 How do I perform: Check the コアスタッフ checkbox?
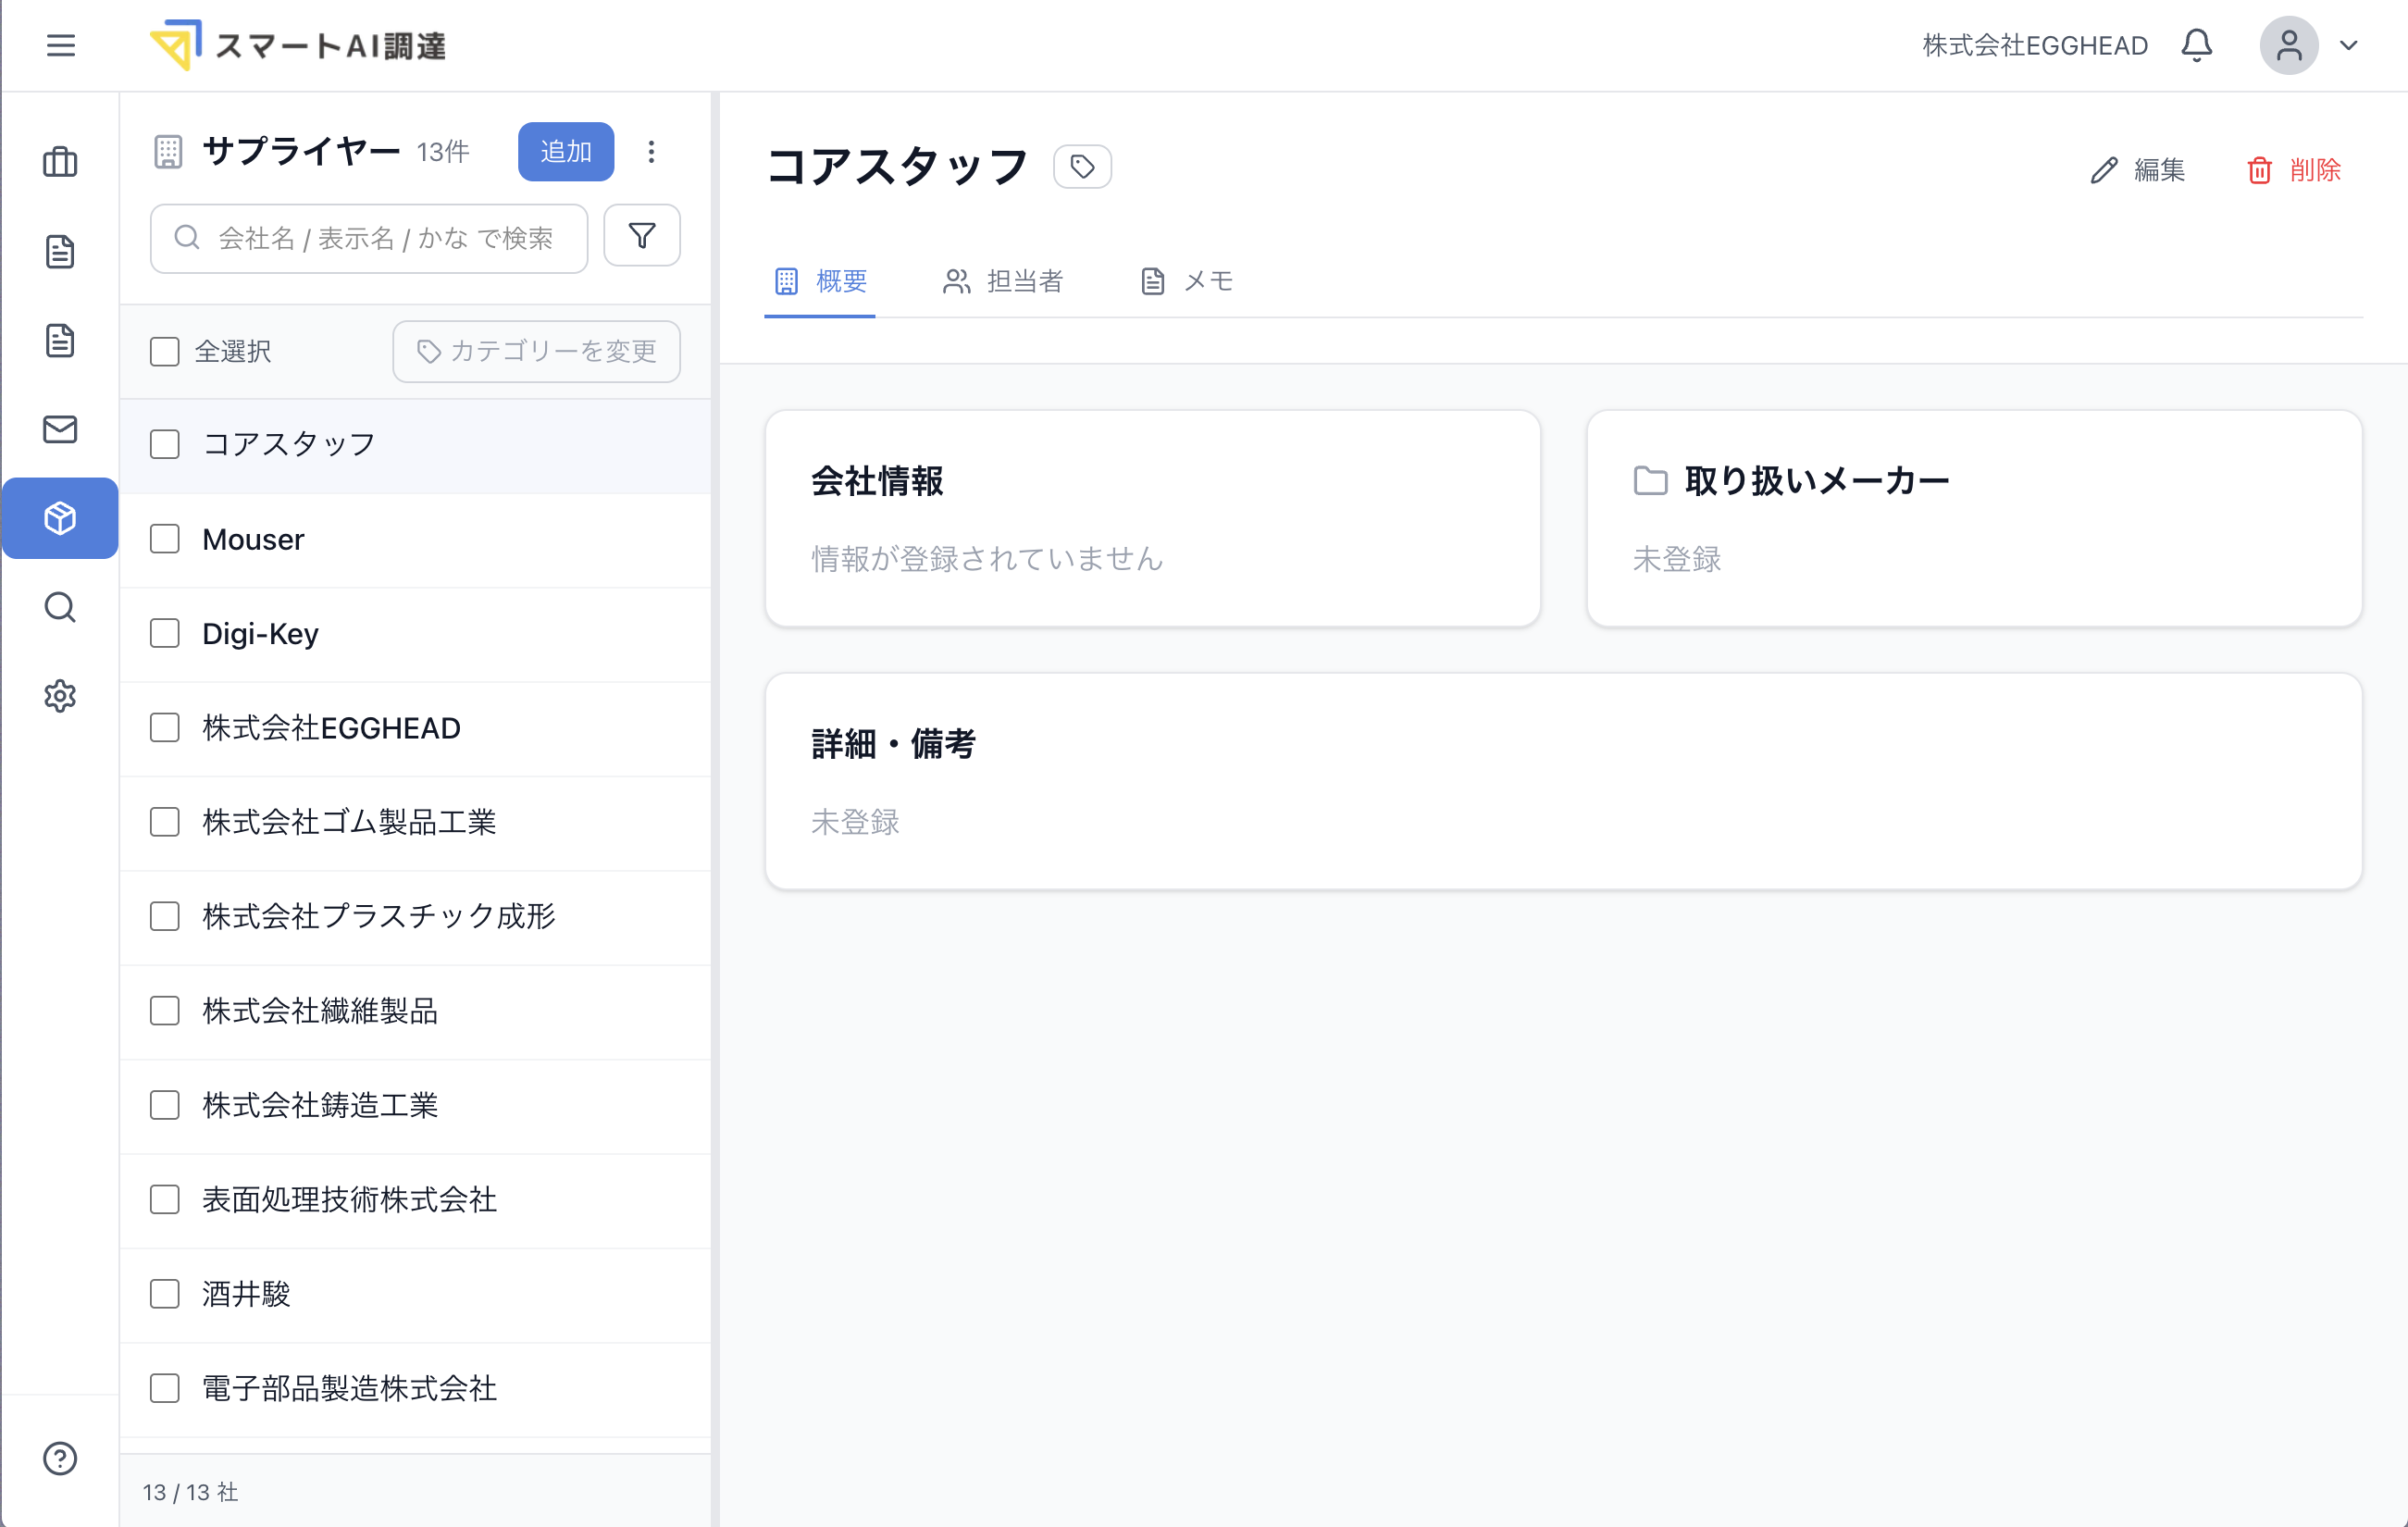(x=164, y=444)
